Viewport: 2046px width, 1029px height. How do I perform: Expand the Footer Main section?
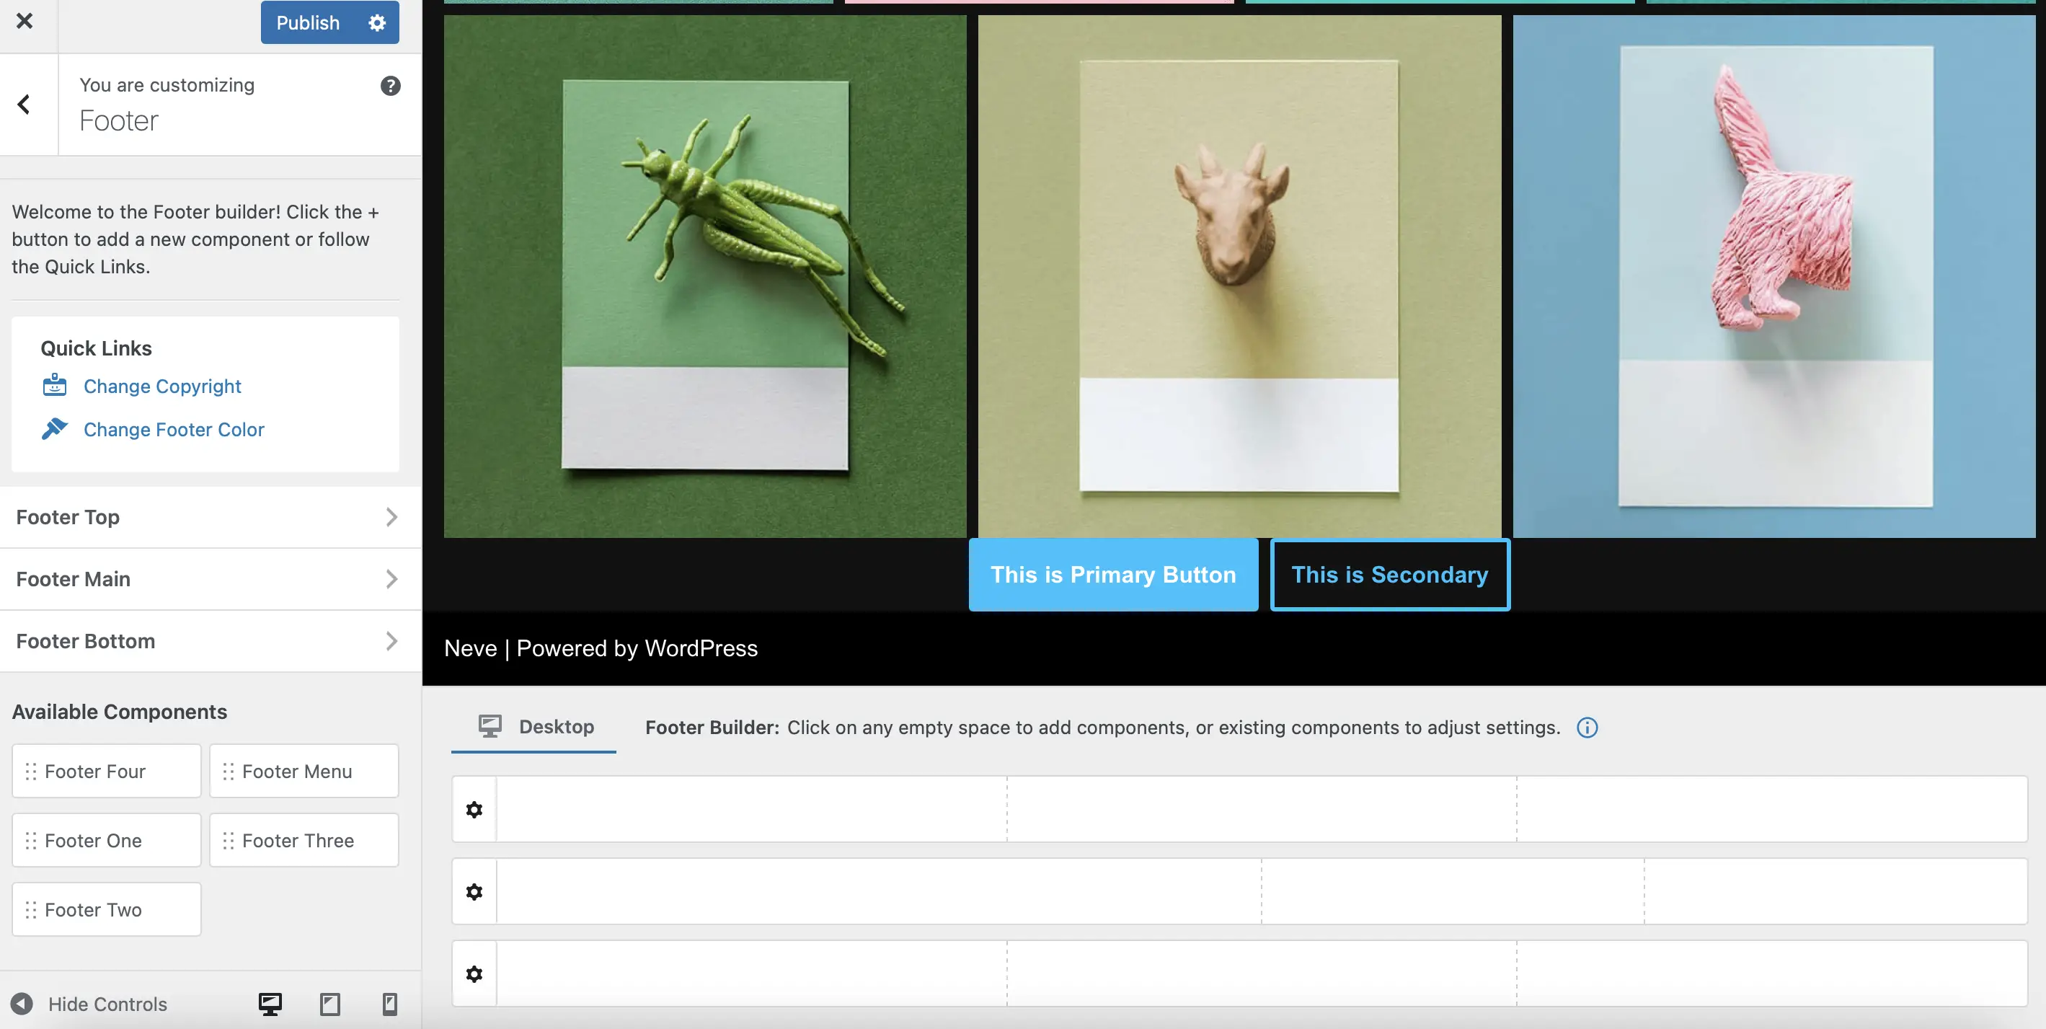205,578
